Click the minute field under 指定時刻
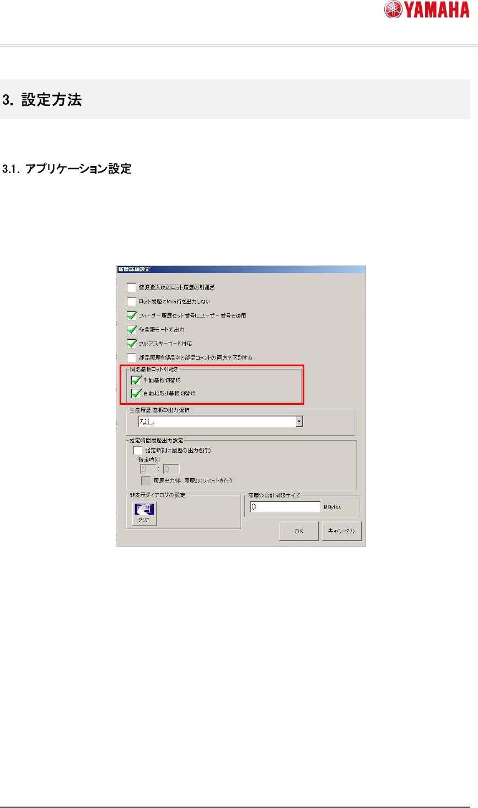This screenshot has width=478, height=808. 171,469
